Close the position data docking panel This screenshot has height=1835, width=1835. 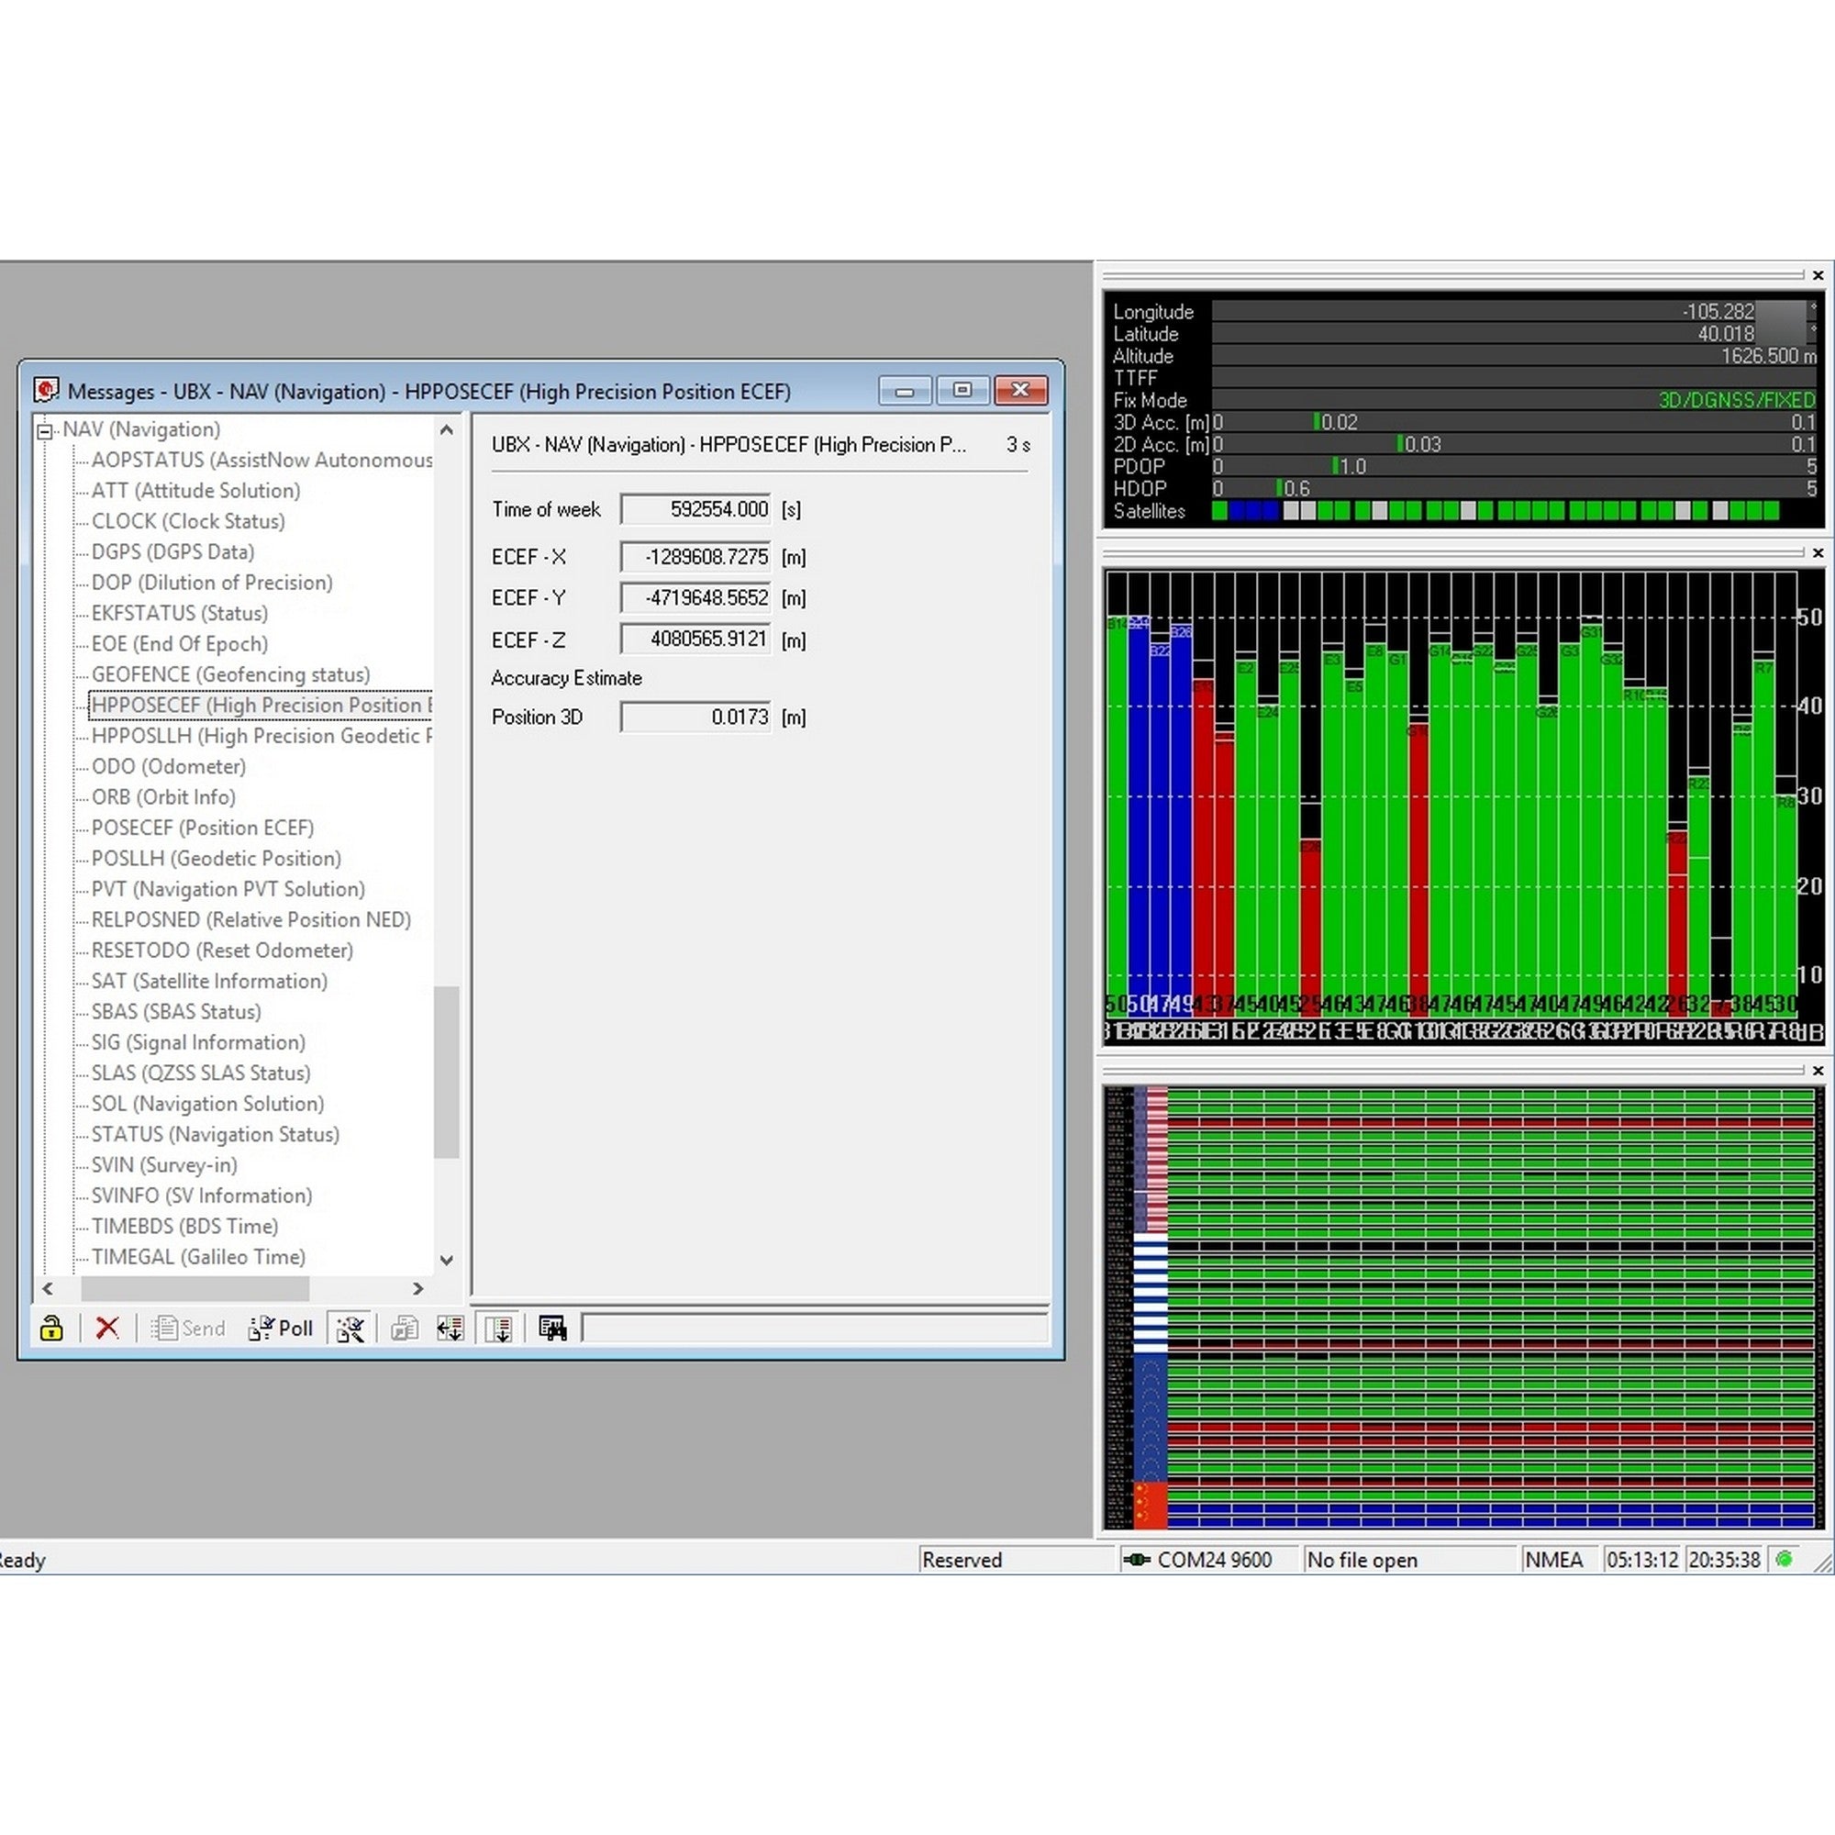click(x=1818, y=275)
